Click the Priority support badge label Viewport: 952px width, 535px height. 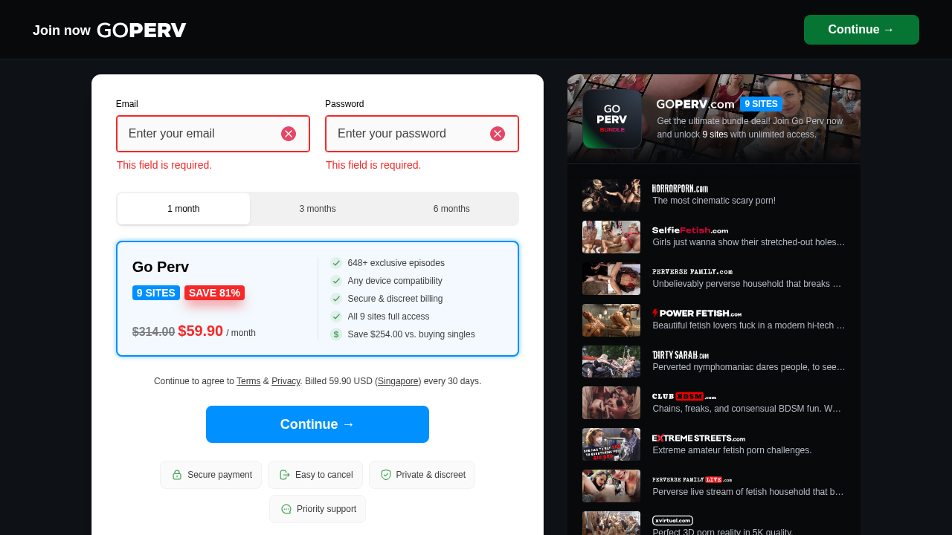(x=327, y=509)
